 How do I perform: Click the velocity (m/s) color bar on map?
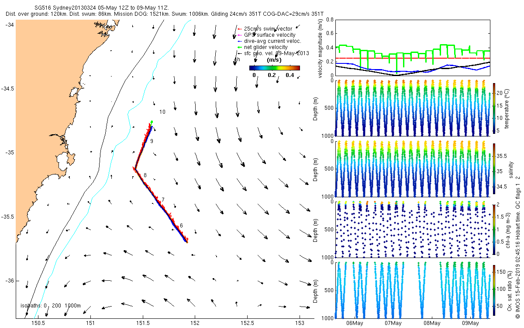[274, 68]
